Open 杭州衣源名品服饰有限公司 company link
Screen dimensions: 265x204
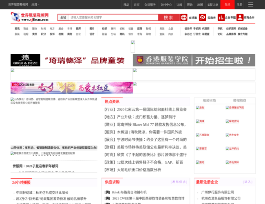pyautogui.click(x=221, y=198)
